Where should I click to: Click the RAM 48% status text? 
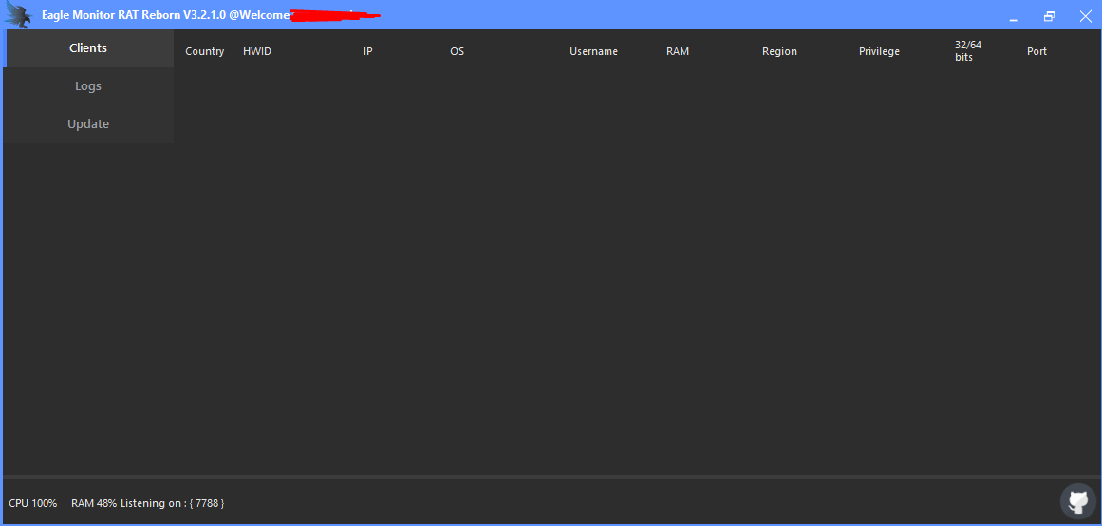coord(94,503)
